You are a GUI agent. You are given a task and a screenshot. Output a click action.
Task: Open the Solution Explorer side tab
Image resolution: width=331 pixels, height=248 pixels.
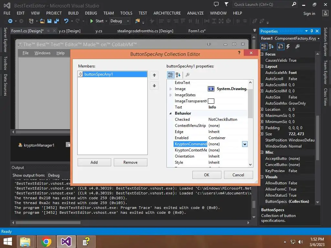click(326, 42)
